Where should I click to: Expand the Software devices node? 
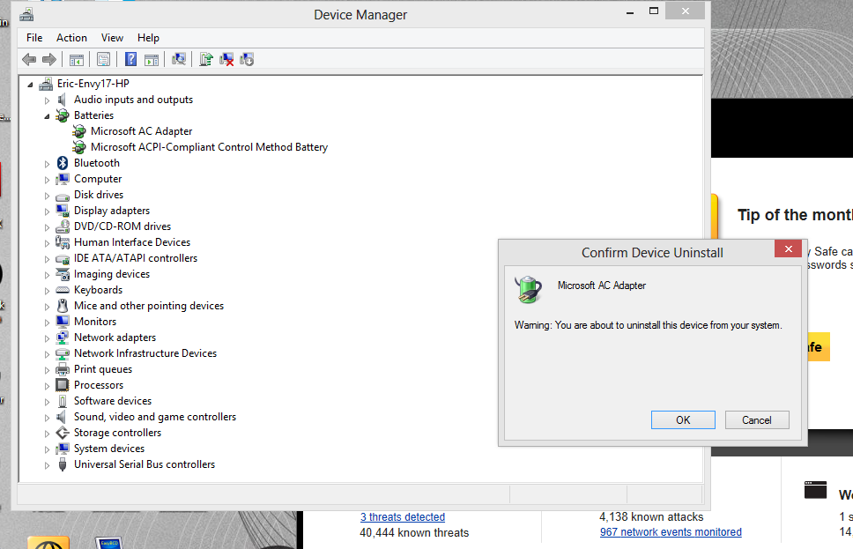click(x=47, y=402)
